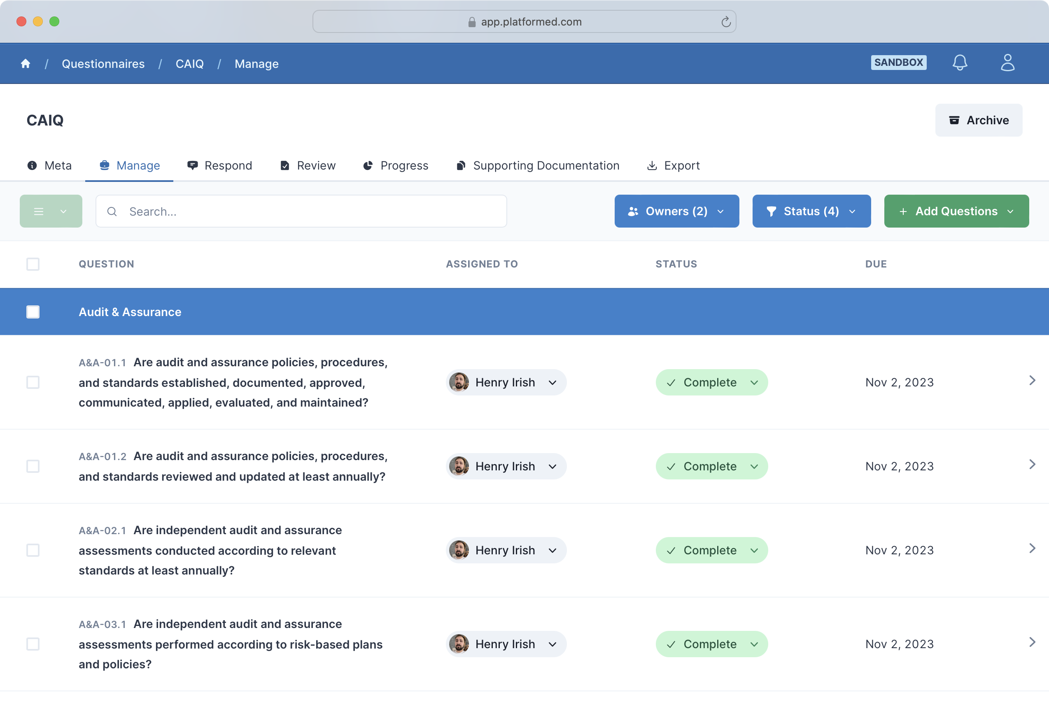This screenshot has width=1049, height=707.
Task: Open the Supporting Documentation tab
Action: [538, 165]
